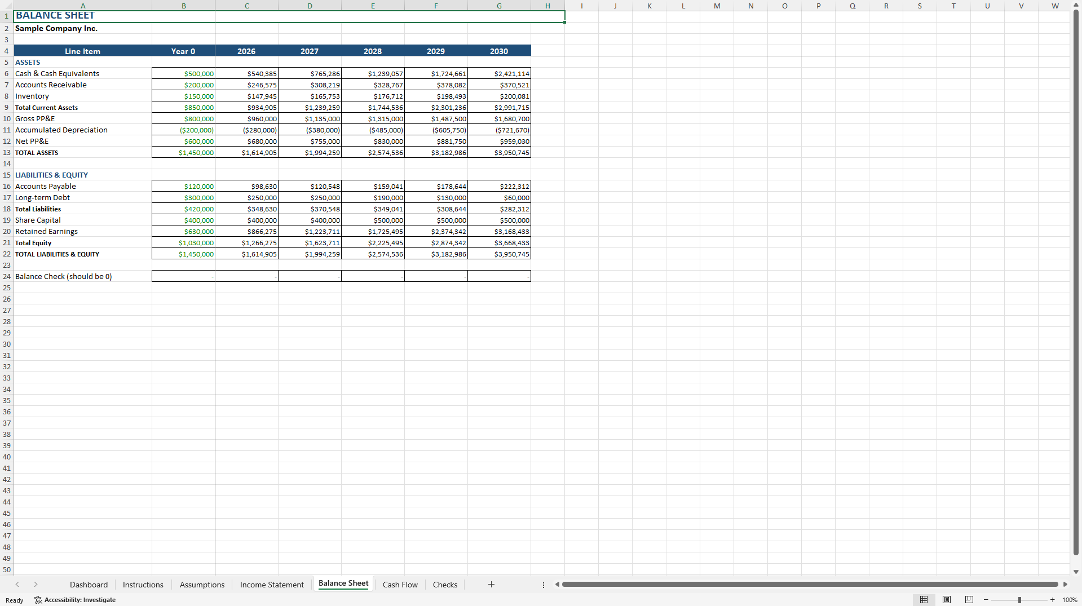Viewport: 1082px width, 606px height.
Task: Click the sheet tab bar options dots
Action: coord(544,585)
